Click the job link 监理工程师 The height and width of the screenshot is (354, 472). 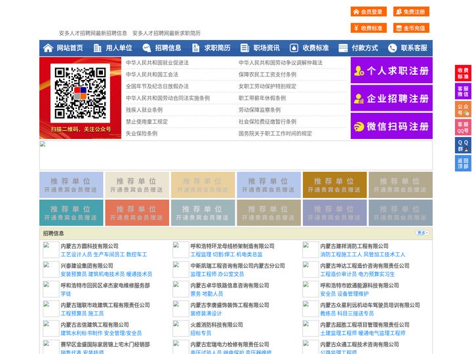[x=203, y=274]
